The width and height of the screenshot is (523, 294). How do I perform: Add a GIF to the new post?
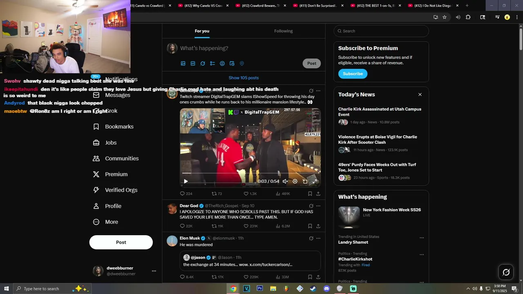pyautogui.click(x=193, y=64)
